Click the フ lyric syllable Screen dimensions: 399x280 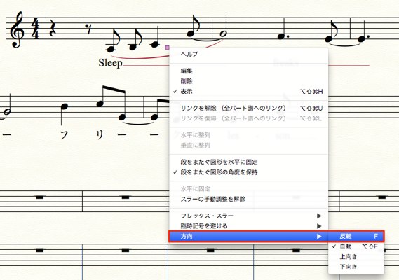64,135
